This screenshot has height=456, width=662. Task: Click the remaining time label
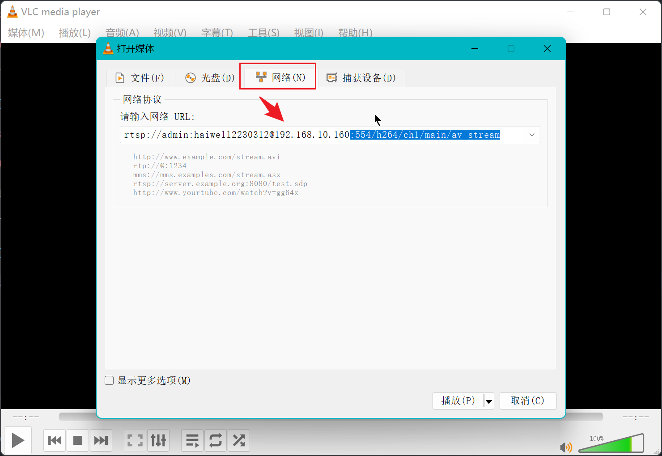[x=636, y=417]
